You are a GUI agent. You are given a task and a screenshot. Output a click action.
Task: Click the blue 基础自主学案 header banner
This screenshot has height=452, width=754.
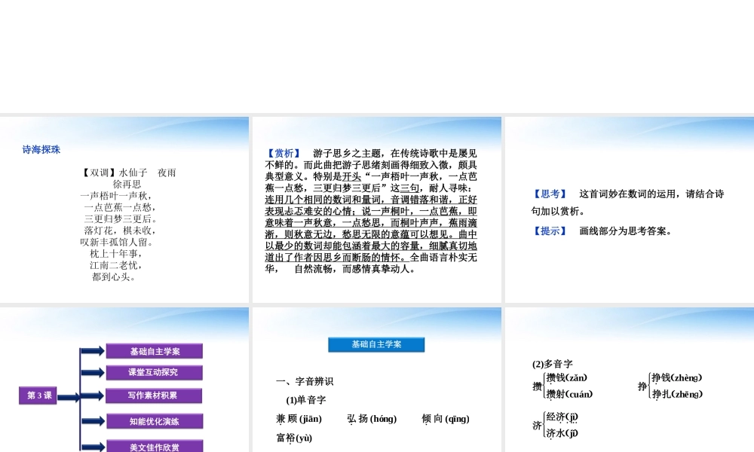click(376, 344)
